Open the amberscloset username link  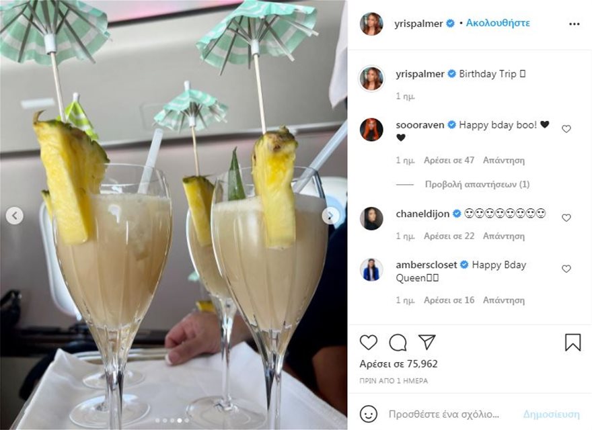click(x=427, y=265)
